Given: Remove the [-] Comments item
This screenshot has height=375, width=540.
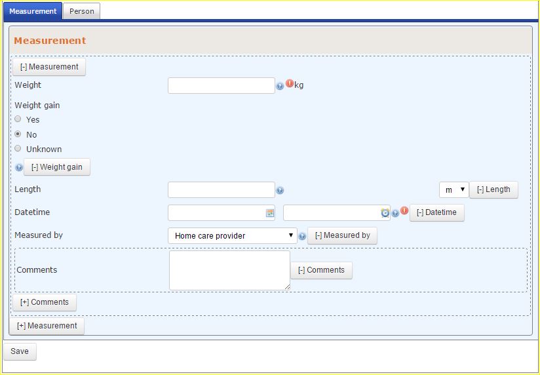Looking at the screenshot, I should (321, 270).
